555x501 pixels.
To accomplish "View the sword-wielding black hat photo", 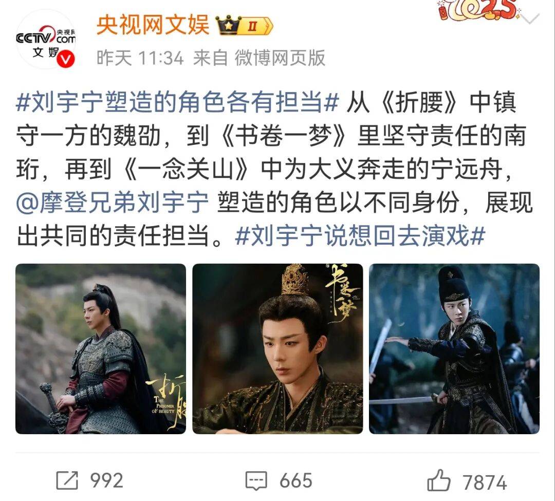I will click(454, 349).
